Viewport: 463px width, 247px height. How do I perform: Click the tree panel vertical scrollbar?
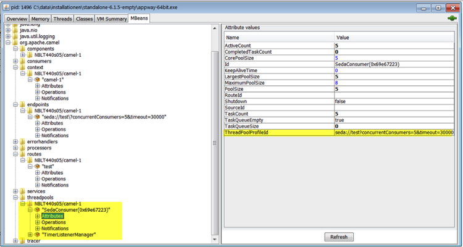click(215, 142)
